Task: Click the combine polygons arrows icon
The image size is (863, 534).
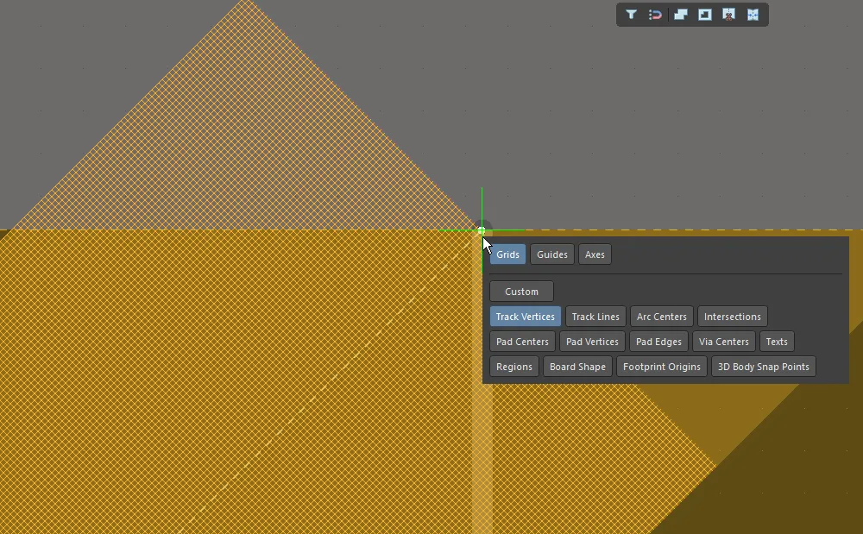Action: point(753,15)
